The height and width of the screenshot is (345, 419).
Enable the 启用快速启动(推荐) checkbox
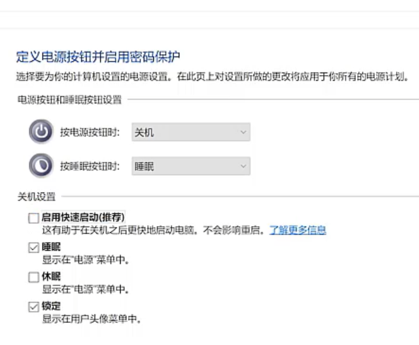[33, 218]
